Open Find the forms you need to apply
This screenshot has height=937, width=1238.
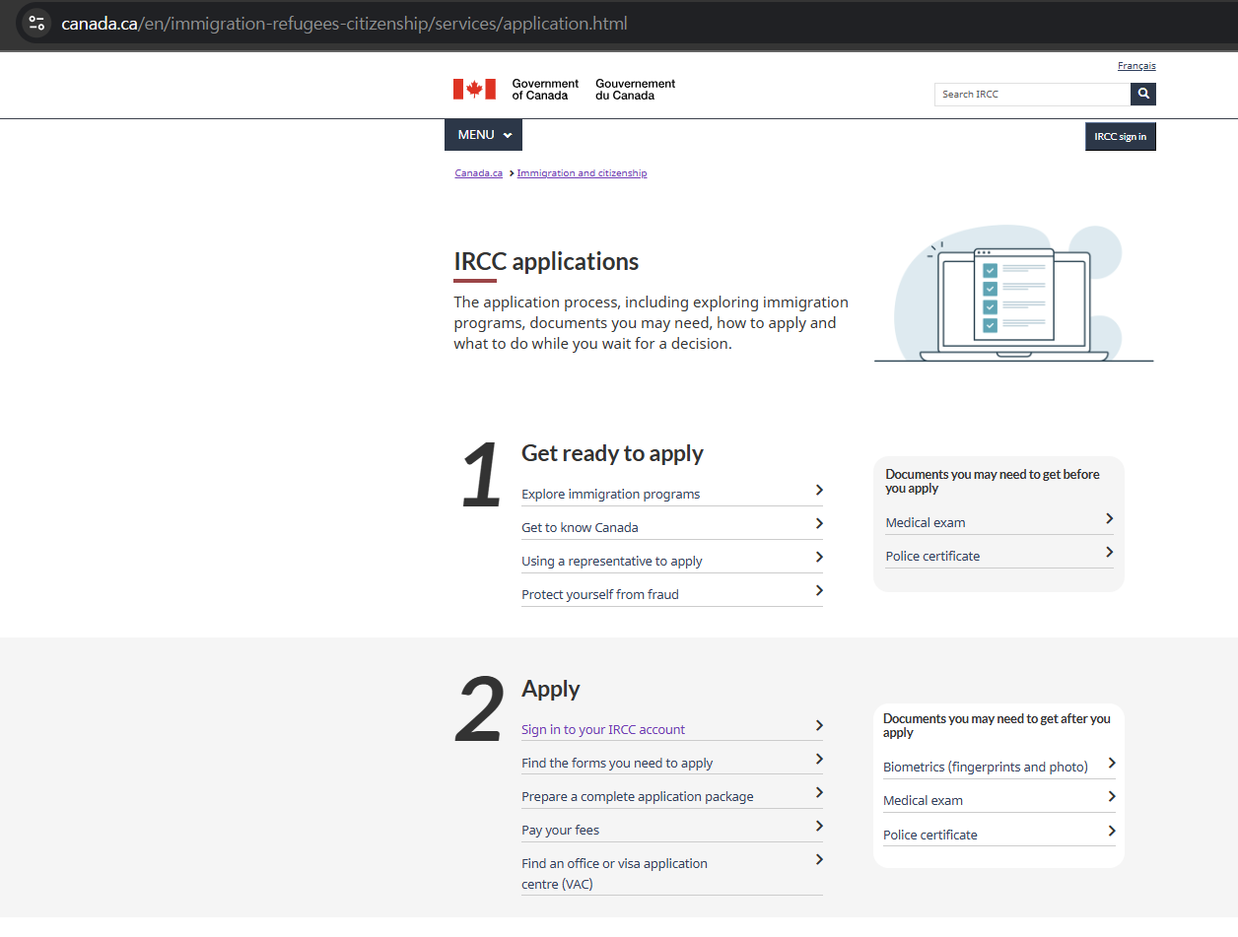(x=617, y=763)
